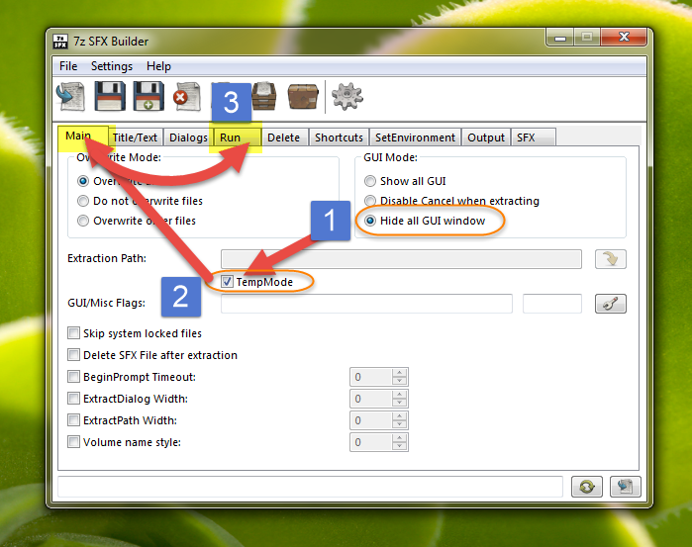Open the Settings menu

coord(112,66)
